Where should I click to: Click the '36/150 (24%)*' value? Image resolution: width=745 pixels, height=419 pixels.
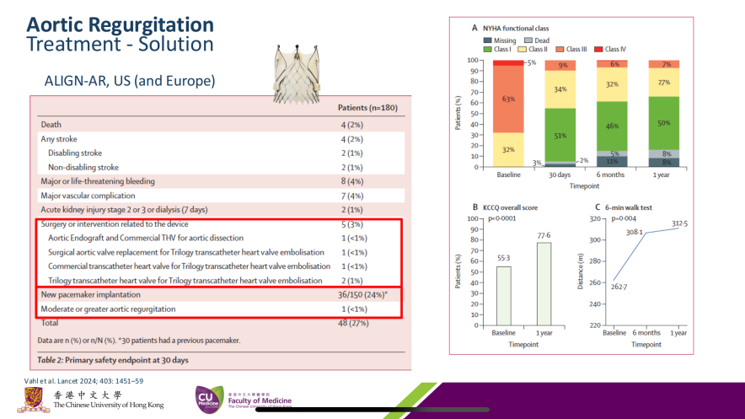coord(362,294)
